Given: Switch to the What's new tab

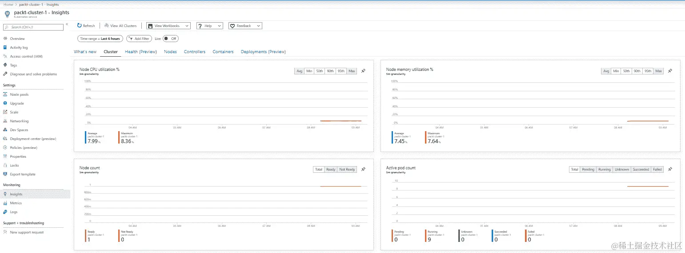Looking at the screenshot, I should point(85,52).
